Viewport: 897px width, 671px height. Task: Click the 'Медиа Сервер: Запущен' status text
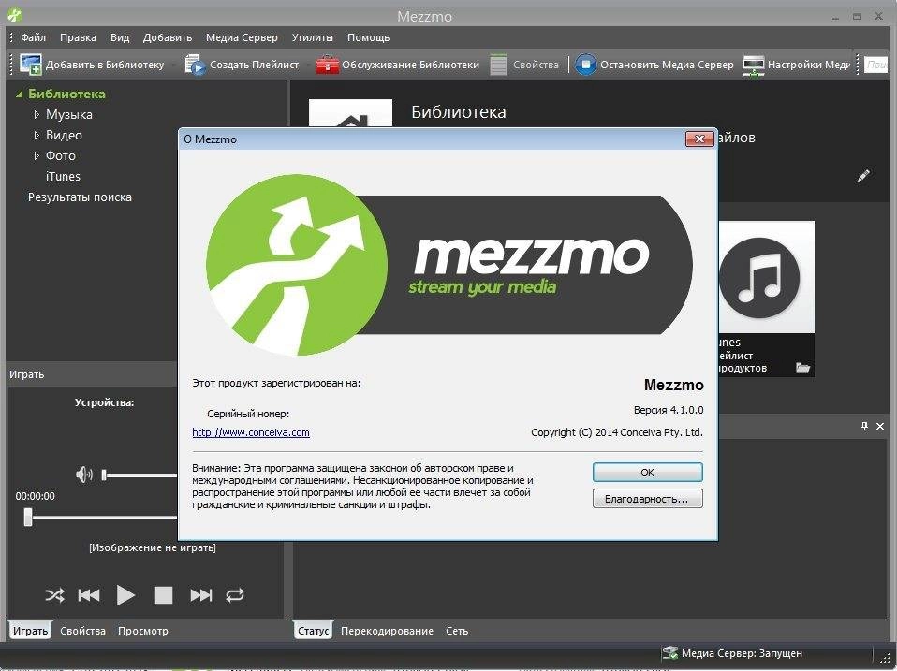742,652
